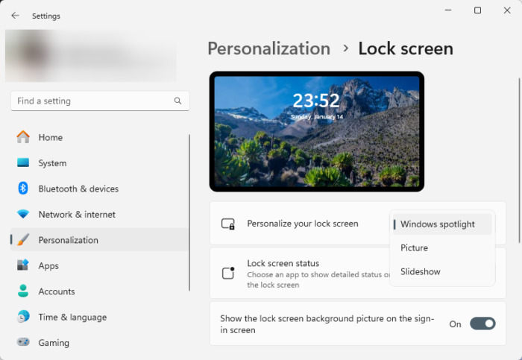Image resolution: width=522 pixels, height=360 pixels.
Task: Click Personalization breadcrumb link in header
Action: 268,48
